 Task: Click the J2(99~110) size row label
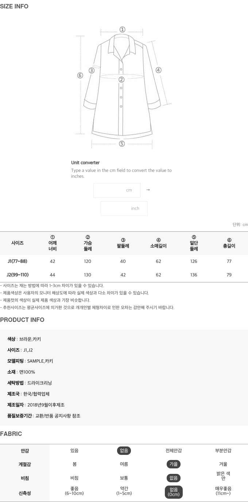coord(18,275)
